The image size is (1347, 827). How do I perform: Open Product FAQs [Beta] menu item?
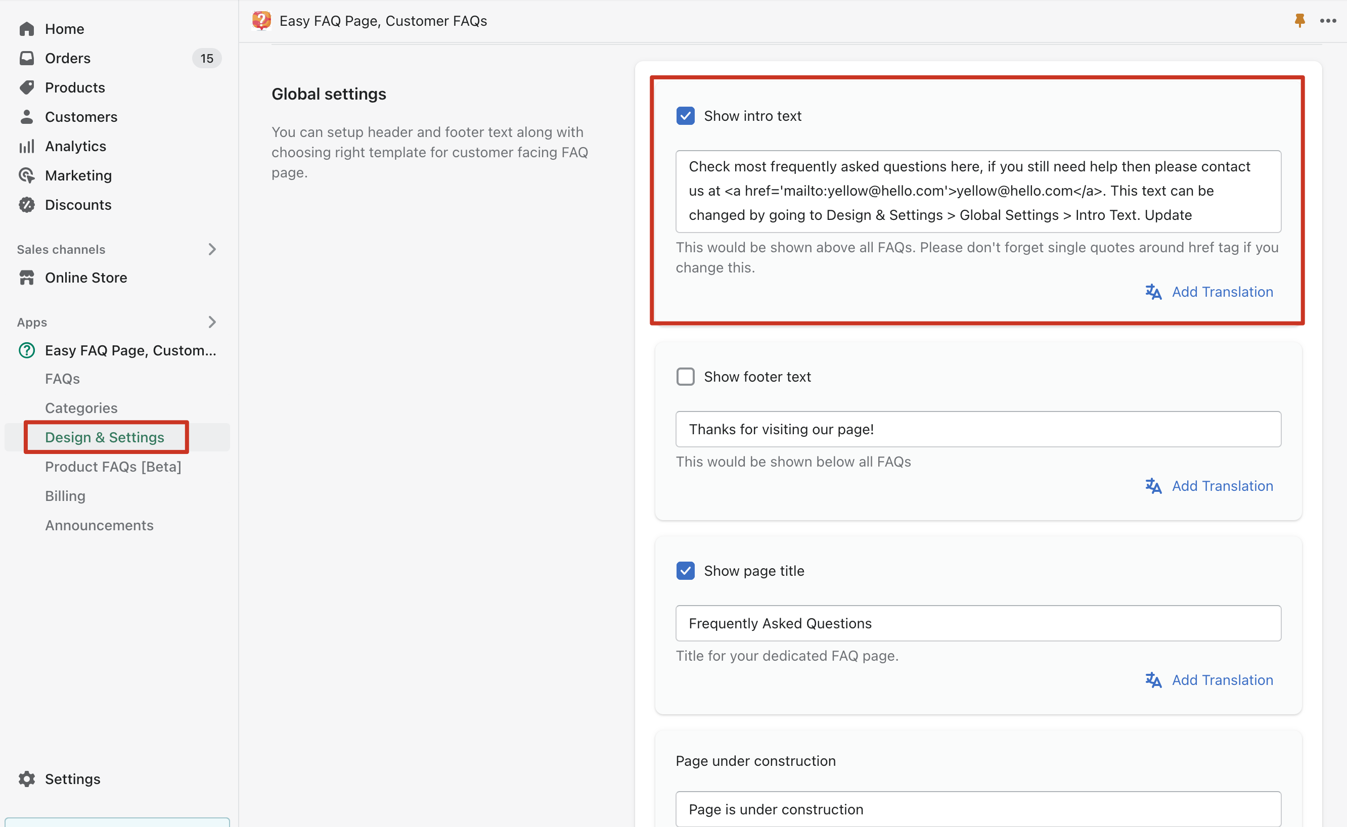click(113, 467)
